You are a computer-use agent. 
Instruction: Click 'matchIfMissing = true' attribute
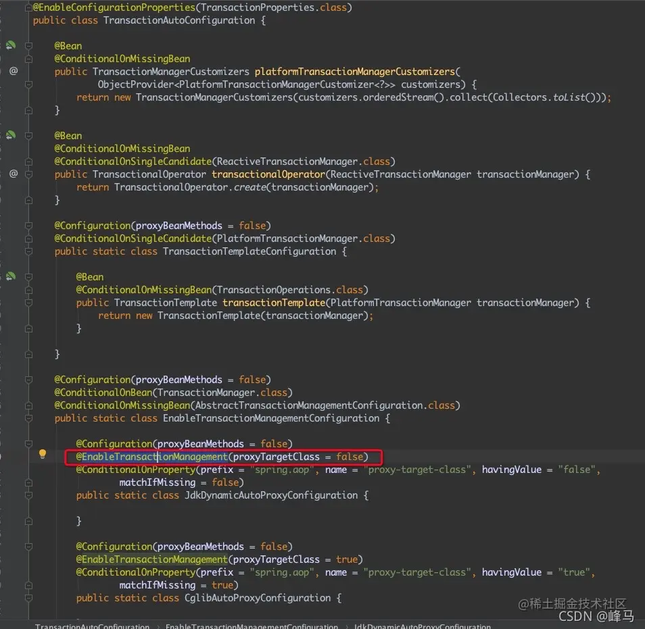tap(176, 585)
